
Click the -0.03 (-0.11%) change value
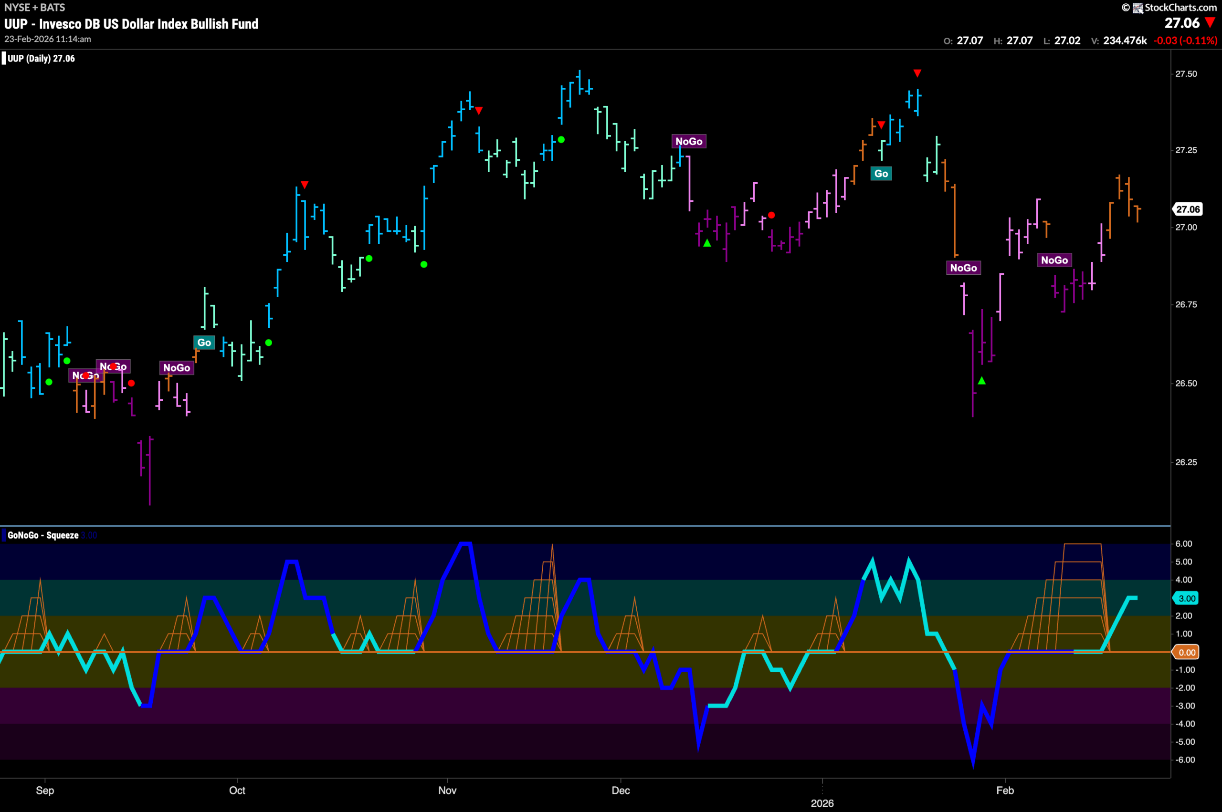[x=1185, y=41]
